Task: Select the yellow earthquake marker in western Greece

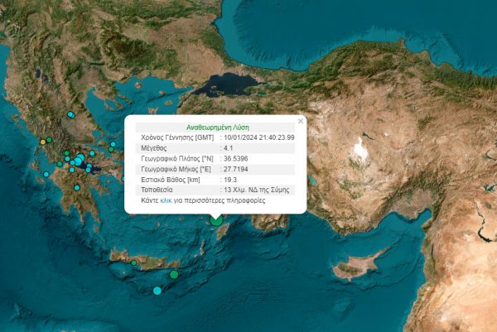Action: click(x=43, y=142)
